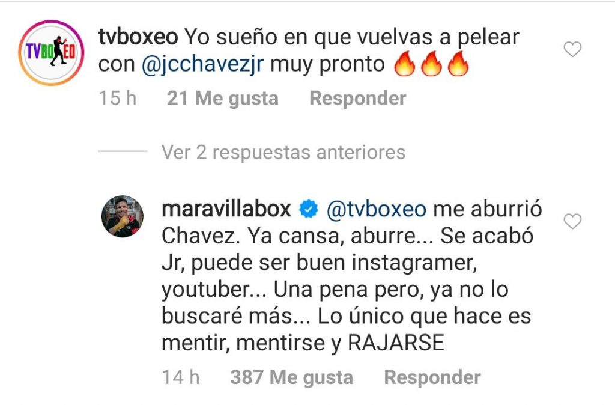The image size is (615, 405).
Task: Like maravillabox's reply with heart icon
Action: click(x=572, y=221)
